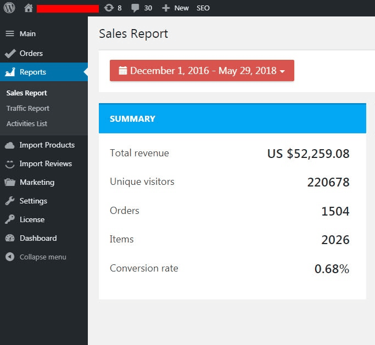Image resolution: width=375 pixels, height=345 pixels.
Task: Click the WordPress logo icon
Action: [9, 8]
